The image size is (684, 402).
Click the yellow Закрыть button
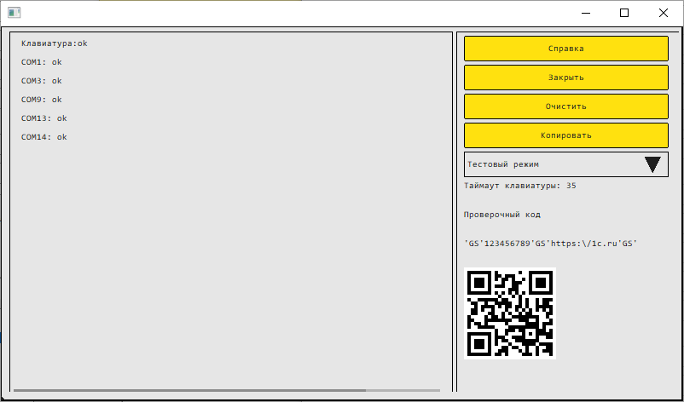[x=565, y=78]
